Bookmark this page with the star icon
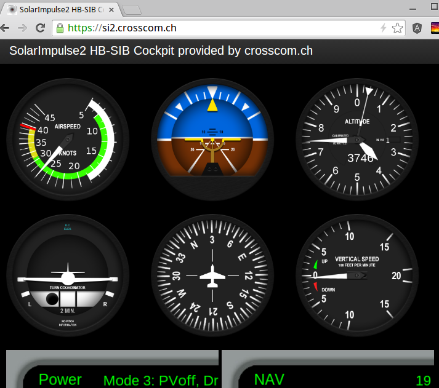Screen dimensions: 439x388 pyautogui.click(x=398, y=28)
